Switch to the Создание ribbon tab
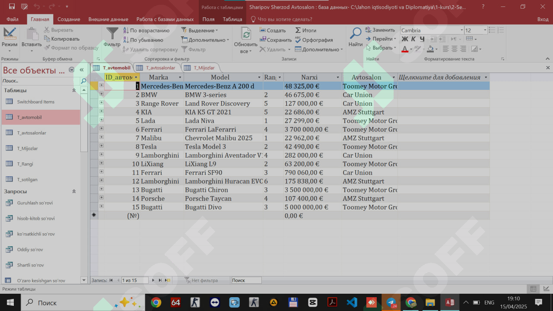The image size is (553, 311). point(69,19)
